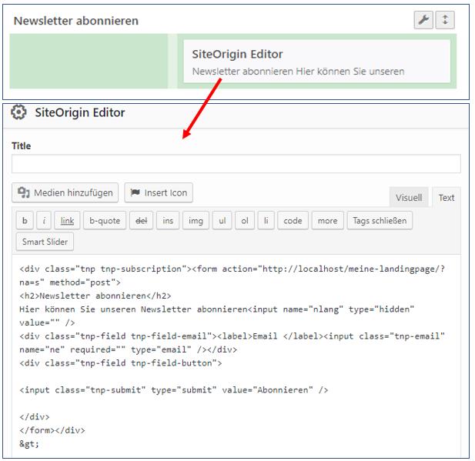The height and width of the screenshot is (461, 475).
Task: Click the Smart Slider button
Action: pos(45,242)
